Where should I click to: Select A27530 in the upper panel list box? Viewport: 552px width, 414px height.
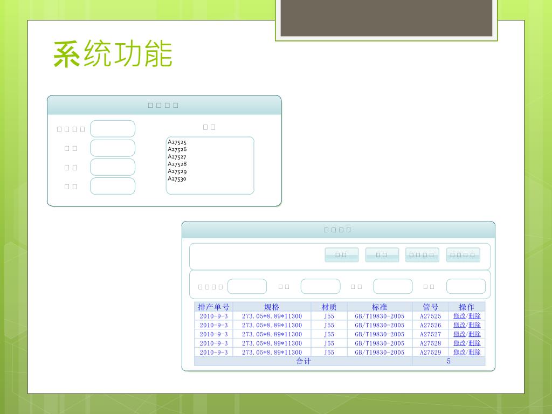pos(177,179)
